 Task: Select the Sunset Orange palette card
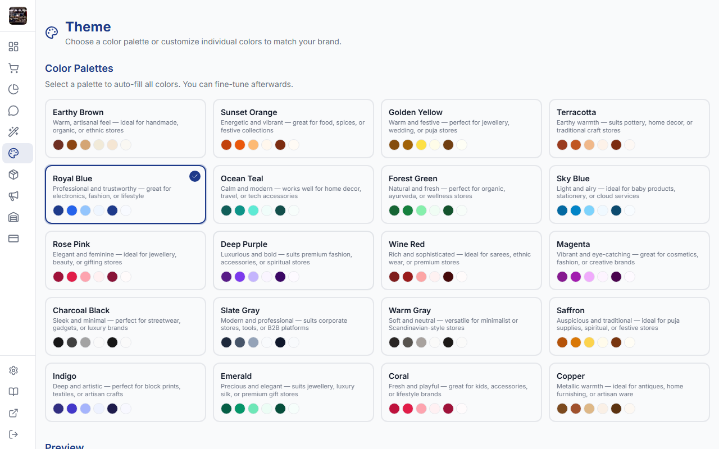tap(293, 129)
